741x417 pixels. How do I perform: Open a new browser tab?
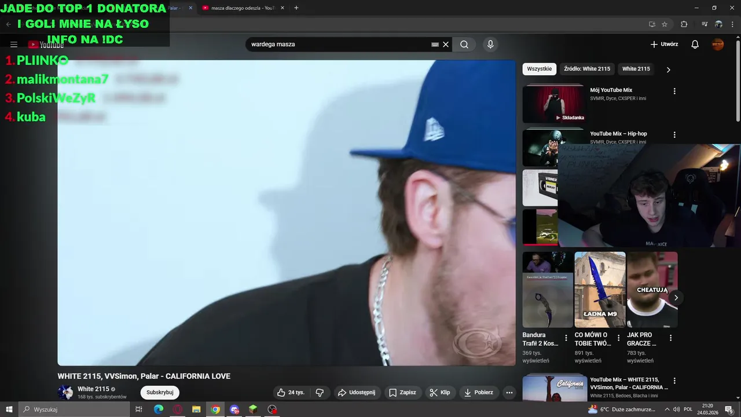coord(296,8)
